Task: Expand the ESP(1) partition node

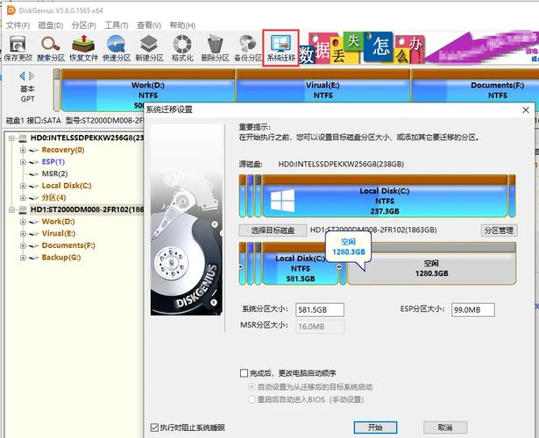Action: (x=23, y=162)
